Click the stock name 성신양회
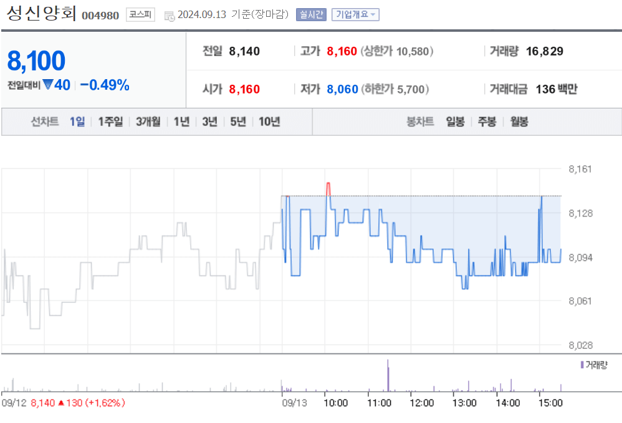 41,13
